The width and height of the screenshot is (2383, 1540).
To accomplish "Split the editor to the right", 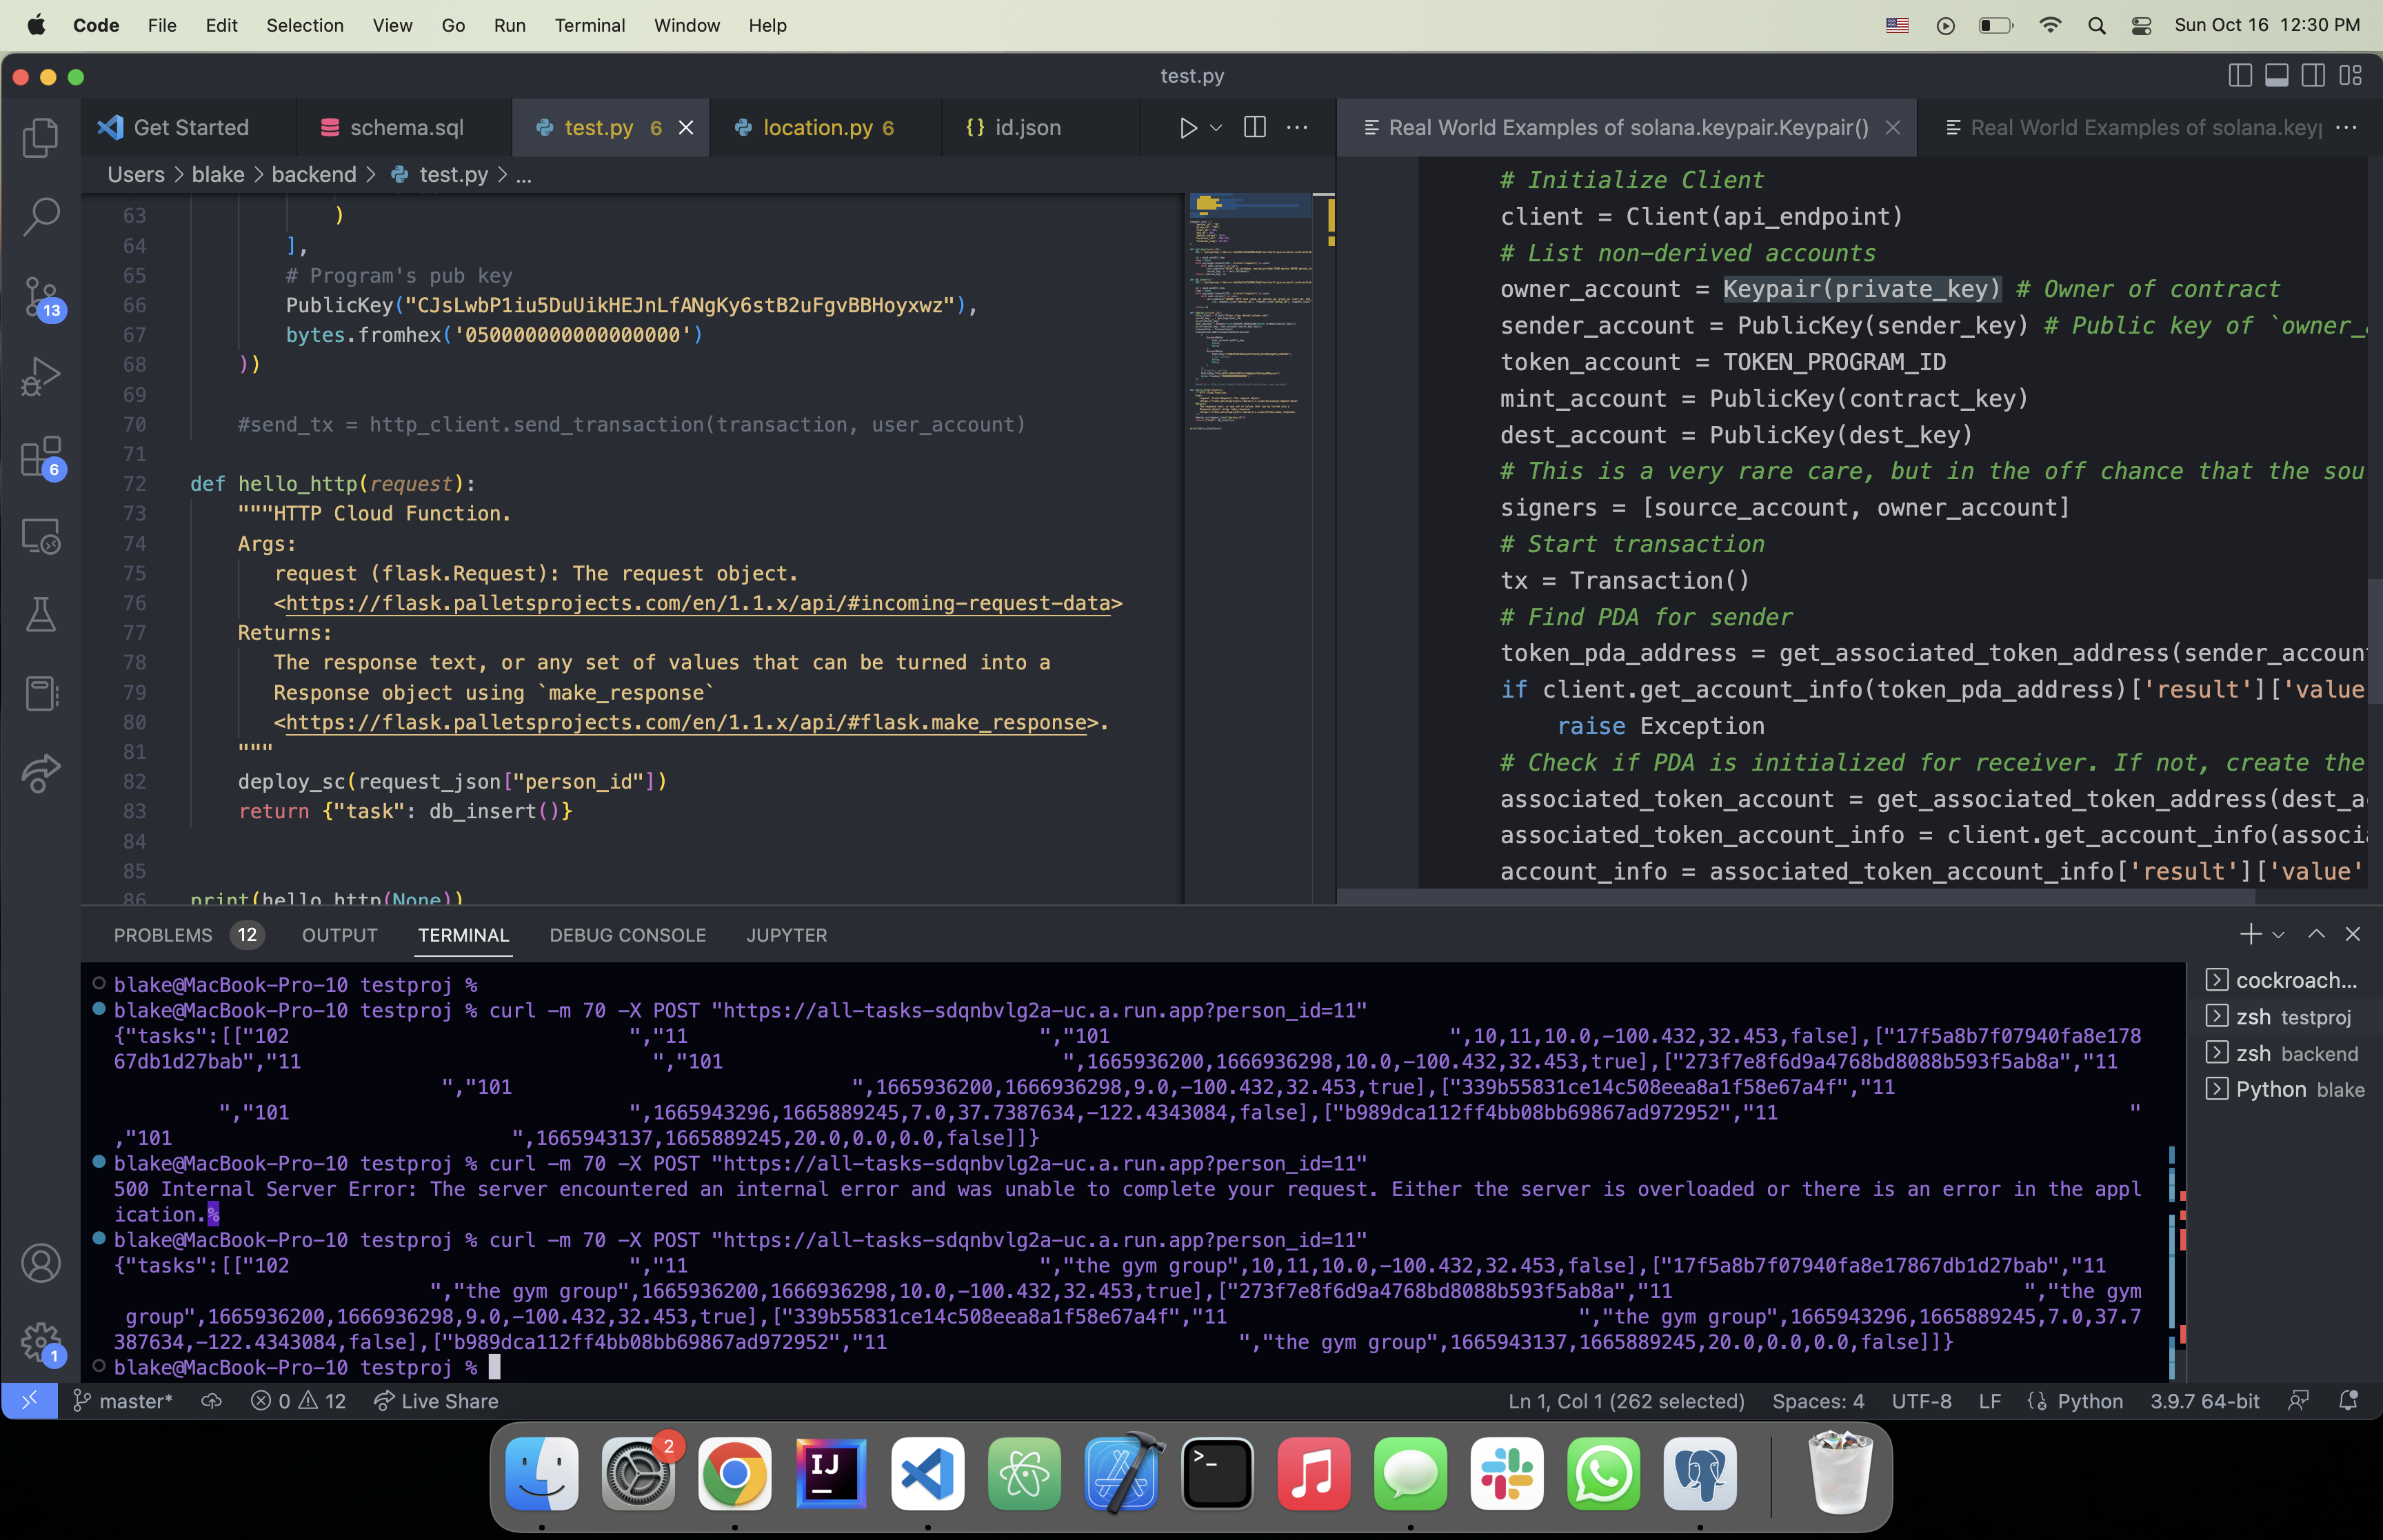I will pyautogui.click(x=1254, y=127).
